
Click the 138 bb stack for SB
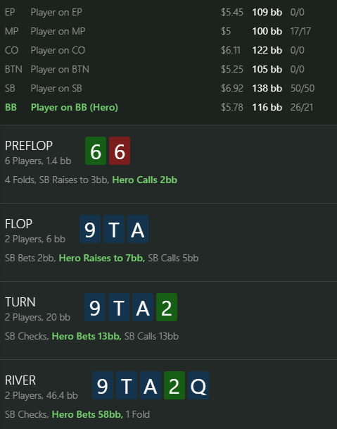click(x=267, y=88)
